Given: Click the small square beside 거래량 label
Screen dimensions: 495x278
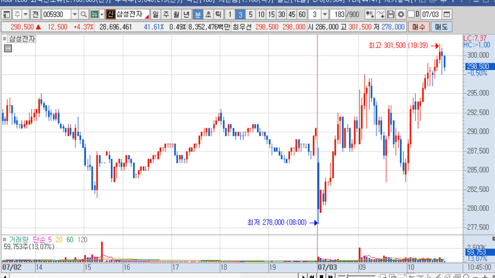Looking at the screenshot, I should click(4, 239).
